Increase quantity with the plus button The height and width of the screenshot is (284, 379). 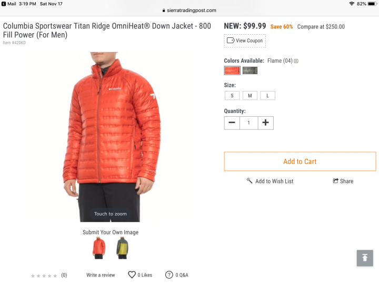[x=266, y=123]
